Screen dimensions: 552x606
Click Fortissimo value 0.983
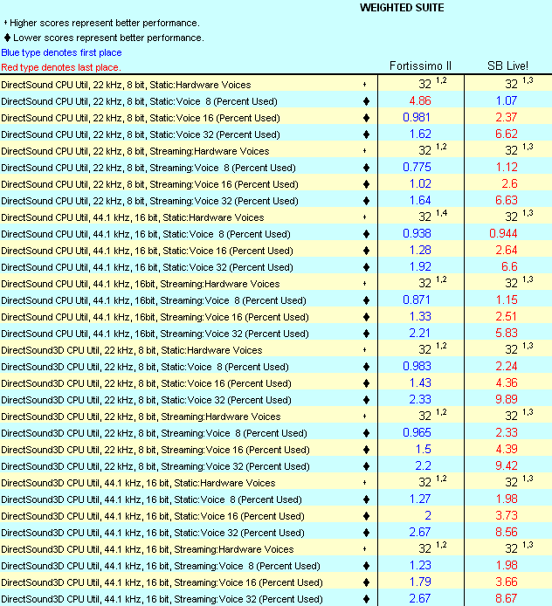click(417, 367)
